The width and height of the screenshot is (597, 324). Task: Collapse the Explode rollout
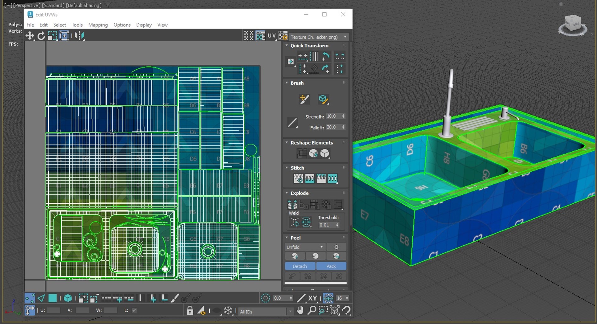click(x=287, y=193)
